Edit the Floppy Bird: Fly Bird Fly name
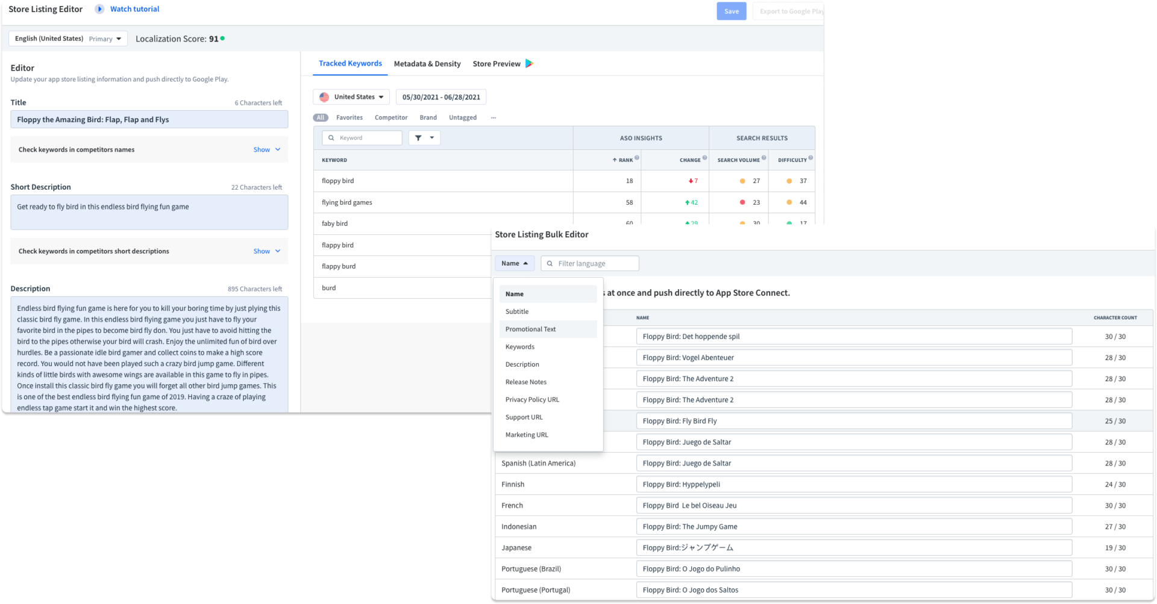The width and height of the screenshot is (1157, 604). coord(854,421)
